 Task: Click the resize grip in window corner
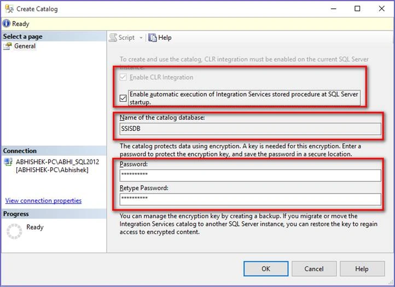(391, 283)
